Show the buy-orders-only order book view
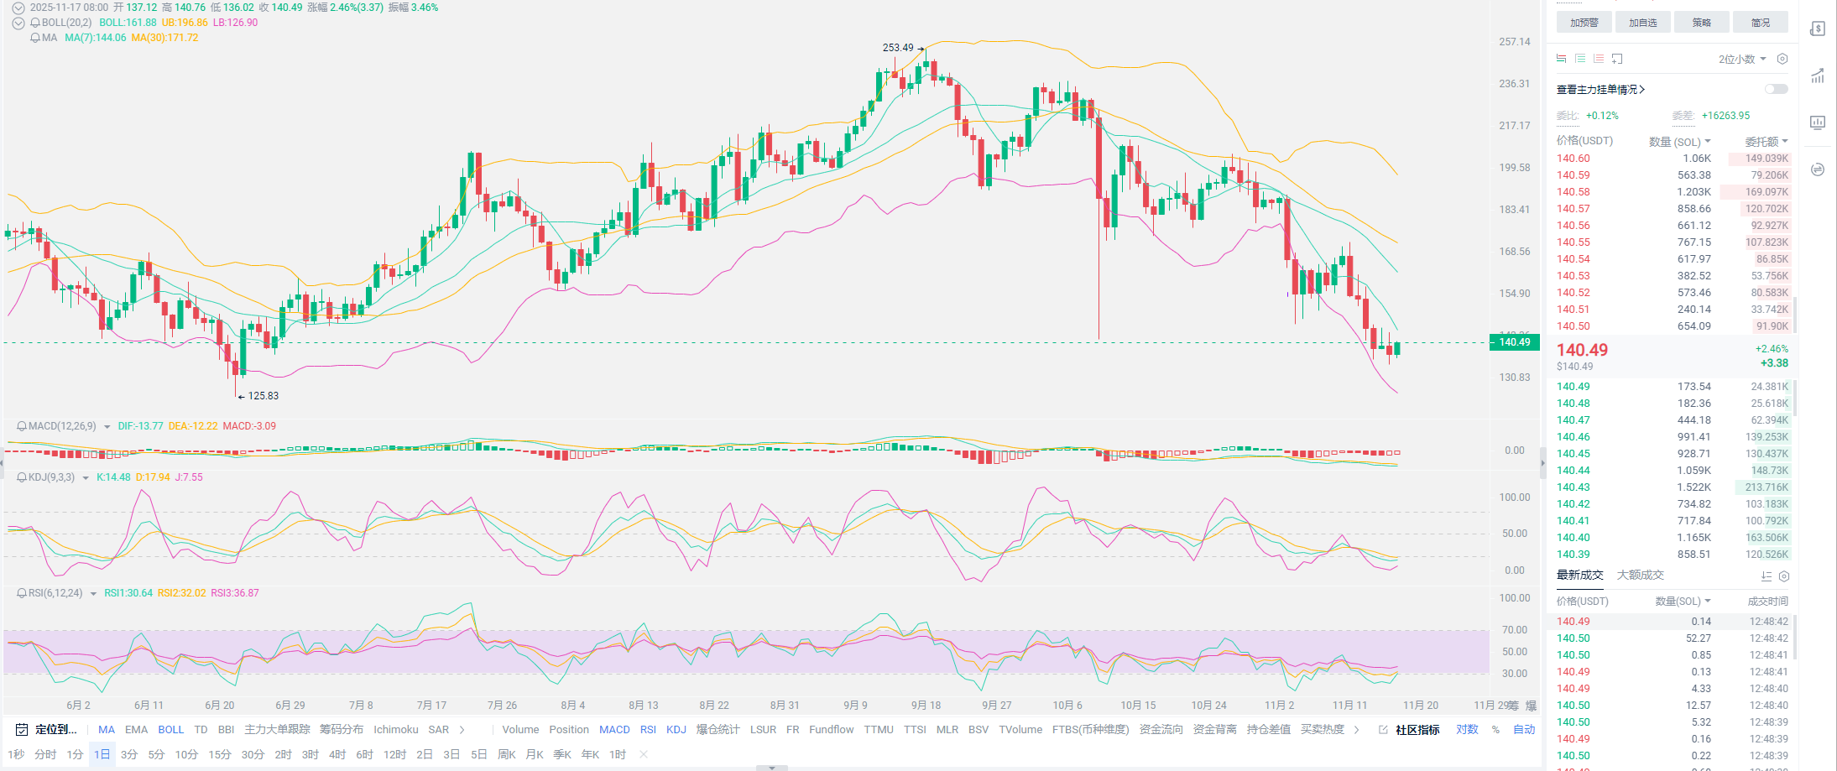The height and width of the screenshot is (771, 1837). (1580, 59)
